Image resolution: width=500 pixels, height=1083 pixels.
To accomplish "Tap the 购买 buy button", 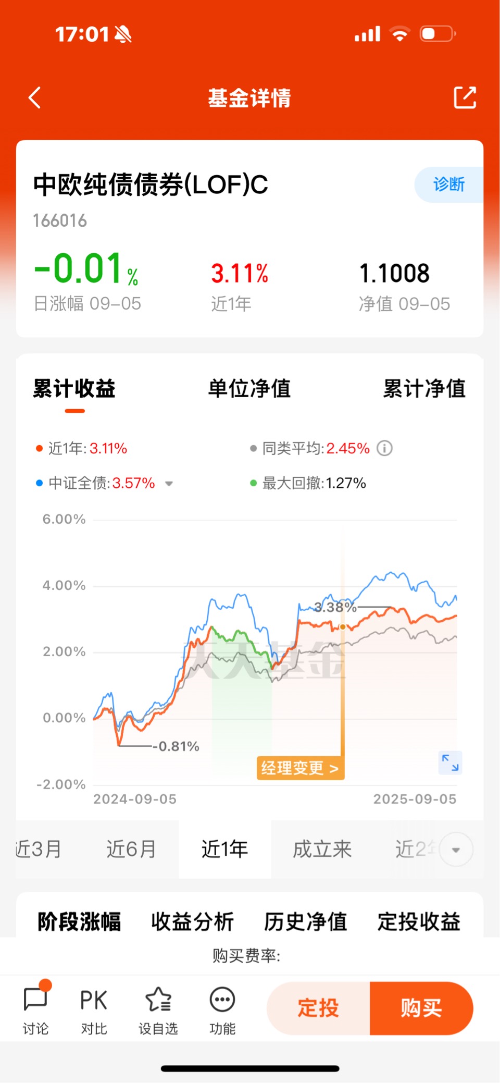I will click(421, 1008).
